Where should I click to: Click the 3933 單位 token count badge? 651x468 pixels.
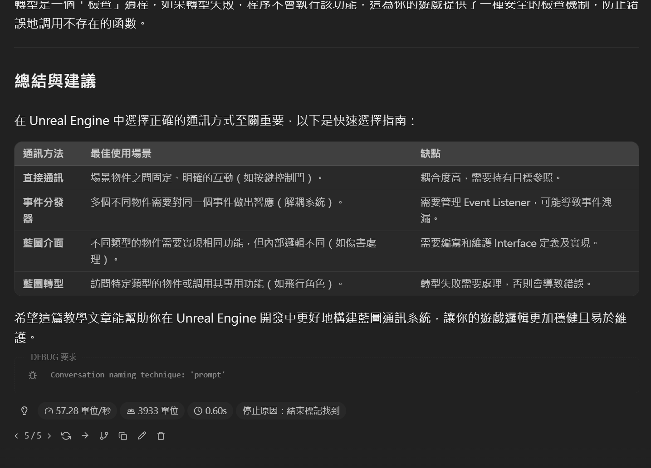pos(152,410)
